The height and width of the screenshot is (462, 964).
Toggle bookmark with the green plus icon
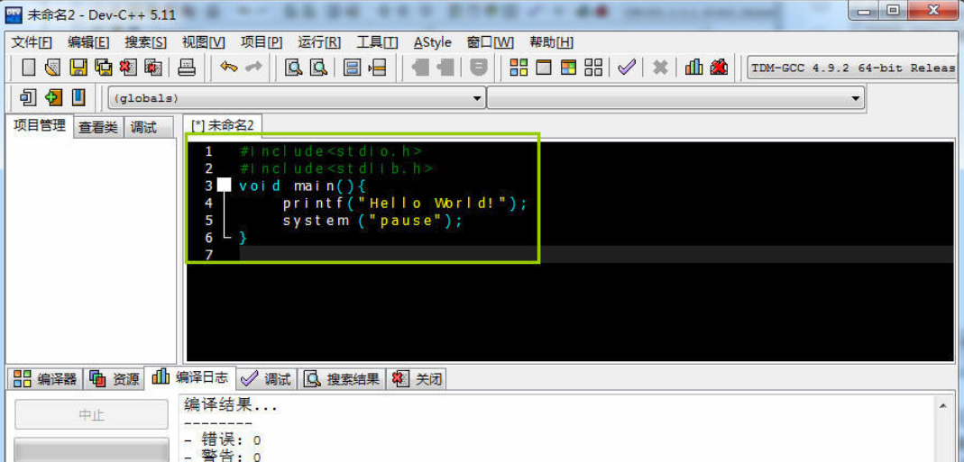pos(53,97)
